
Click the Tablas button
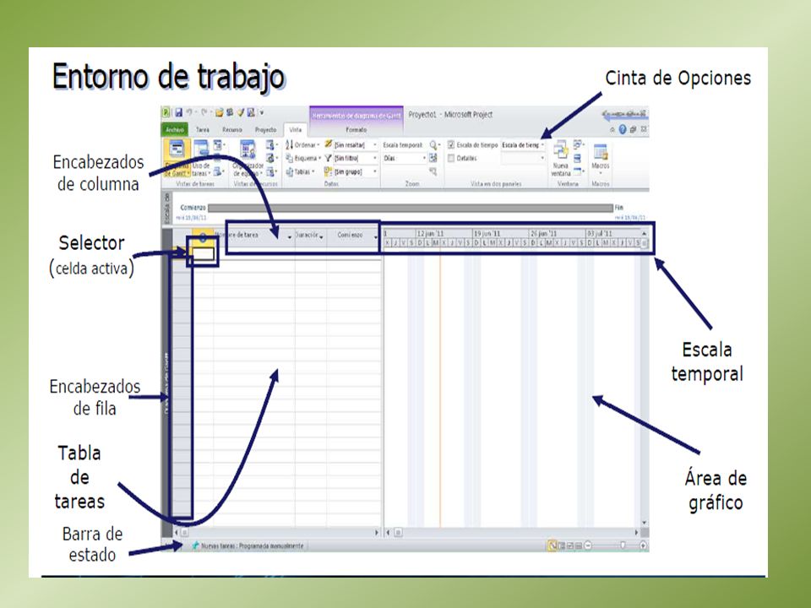(x=301, y=171)
